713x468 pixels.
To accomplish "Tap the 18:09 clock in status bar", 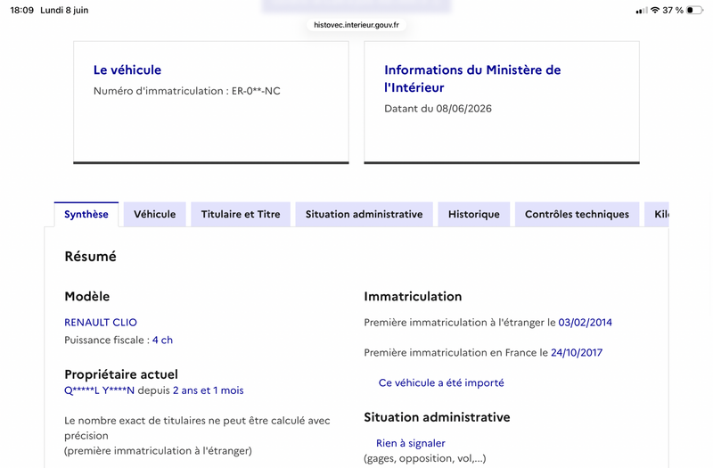I will tap(21, 10).
